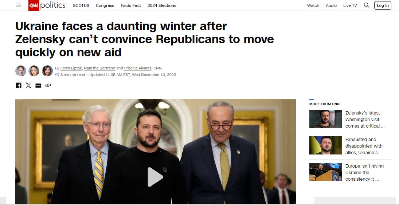Share article via email icon
Viewport: 399px width, 205px height.
pos(38,85)
